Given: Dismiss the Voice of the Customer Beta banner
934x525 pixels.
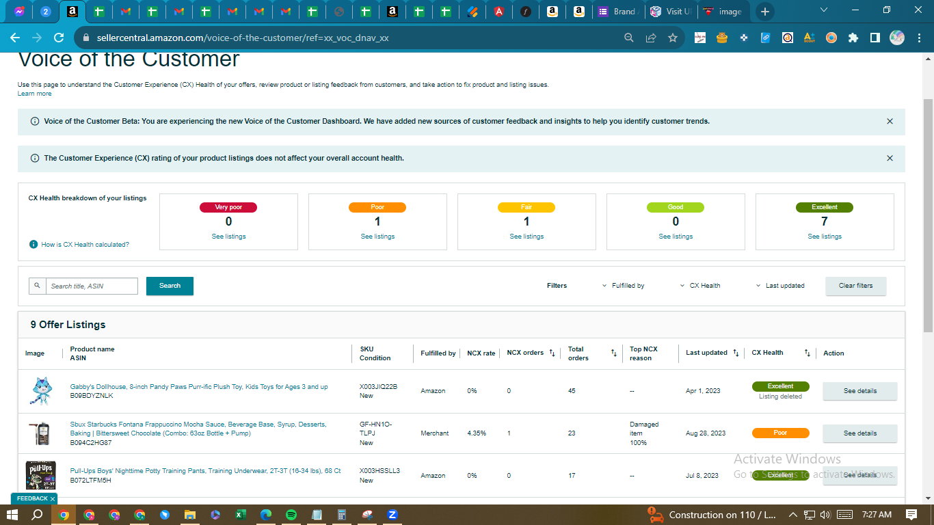Looking at the screenshot, I should pos(890,121).
